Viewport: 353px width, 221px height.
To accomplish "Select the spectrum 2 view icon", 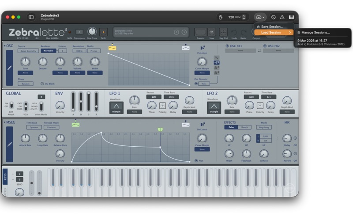I will tap(216, 72).
